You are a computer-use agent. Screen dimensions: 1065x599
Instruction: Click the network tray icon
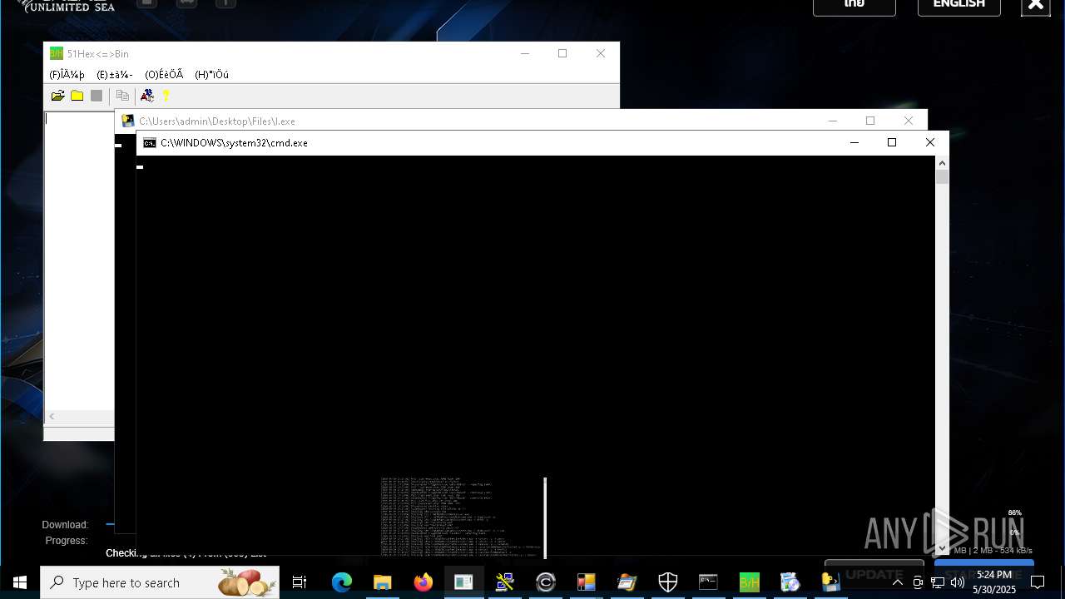(x=938, y=582)
